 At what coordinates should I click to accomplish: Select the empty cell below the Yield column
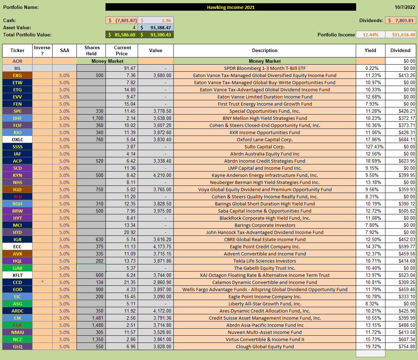(370, 354)
